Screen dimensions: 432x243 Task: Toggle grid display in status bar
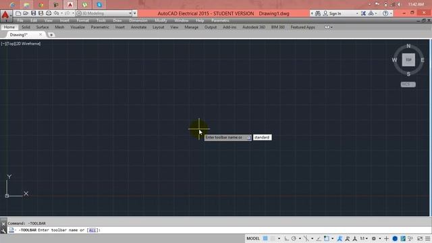[265, 238]
